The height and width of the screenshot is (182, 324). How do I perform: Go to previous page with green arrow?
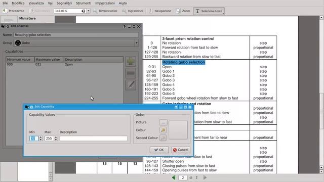click(x=174, y=177)
